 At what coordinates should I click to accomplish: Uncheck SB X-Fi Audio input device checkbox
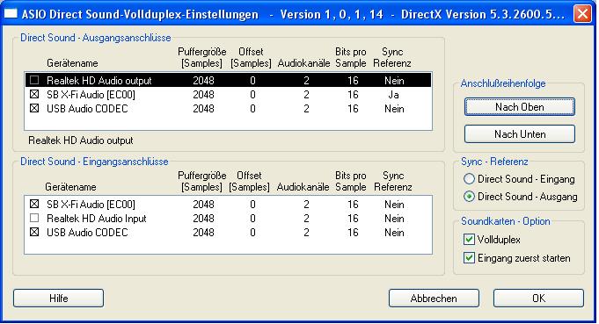(x=34, y=205)
